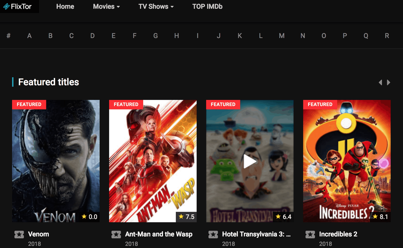The width and height of the screenshot is (403, 248).
Task: Filter titles starting with I
Action: (x=198, y=36)
